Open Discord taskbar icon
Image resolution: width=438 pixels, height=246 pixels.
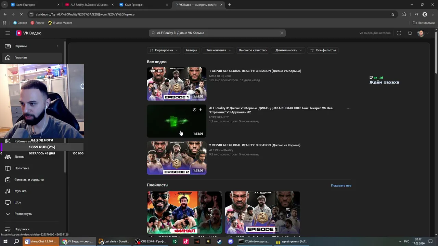coord(230,242)
